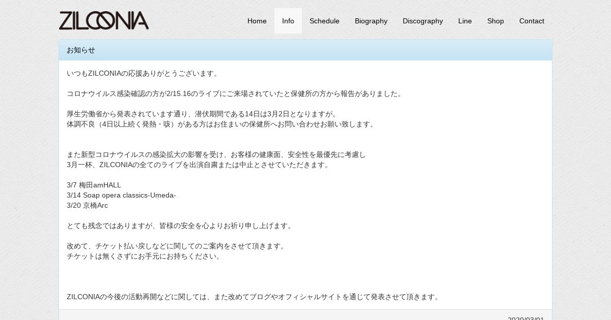Click the line starting 厚生労働省から発表
611x320 pixels.
(203, 114)
